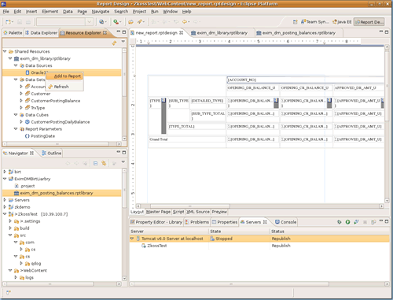393x300 pixels.
Task: Open the Resource Explorer view menu arrow
Action: (123, 42)
